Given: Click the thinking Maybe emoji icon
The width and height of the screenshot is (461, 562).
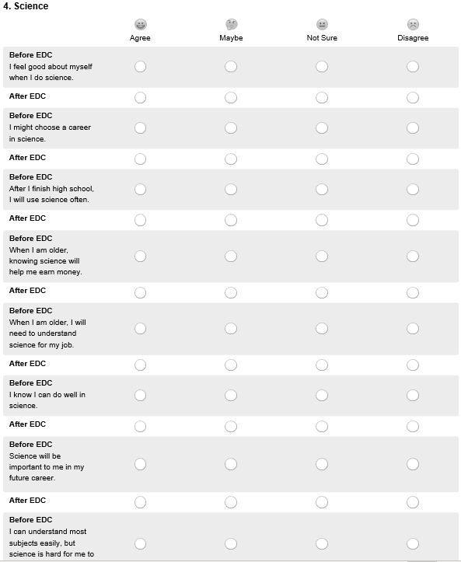Looking at the screenshot, I should click(231, 24).
